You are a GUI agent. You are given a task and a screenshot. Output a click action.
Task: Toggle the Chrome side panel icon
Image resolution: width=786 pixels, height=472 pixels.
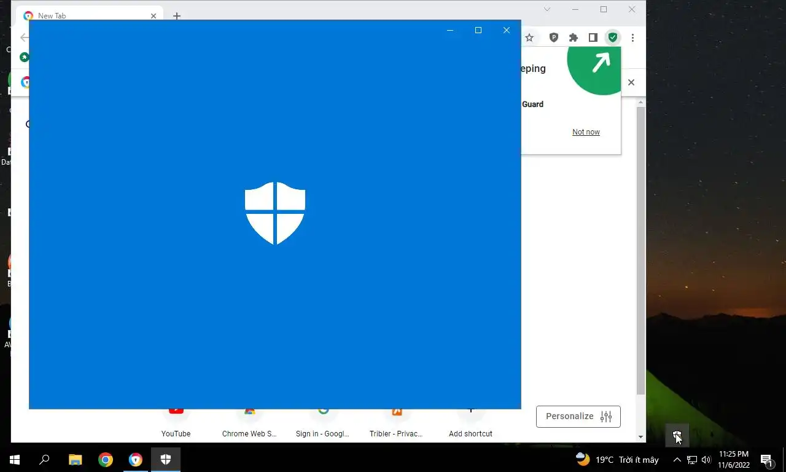(593, 37)
